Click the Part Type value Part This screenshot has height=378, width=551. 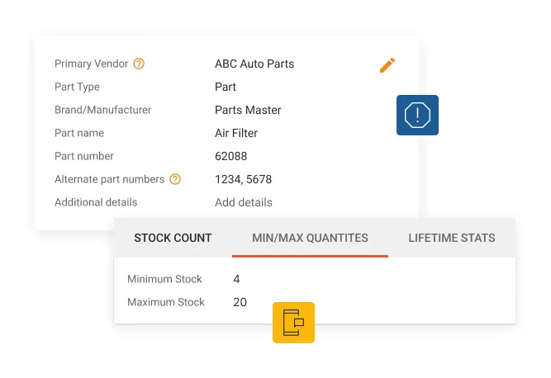click(226, 87)
